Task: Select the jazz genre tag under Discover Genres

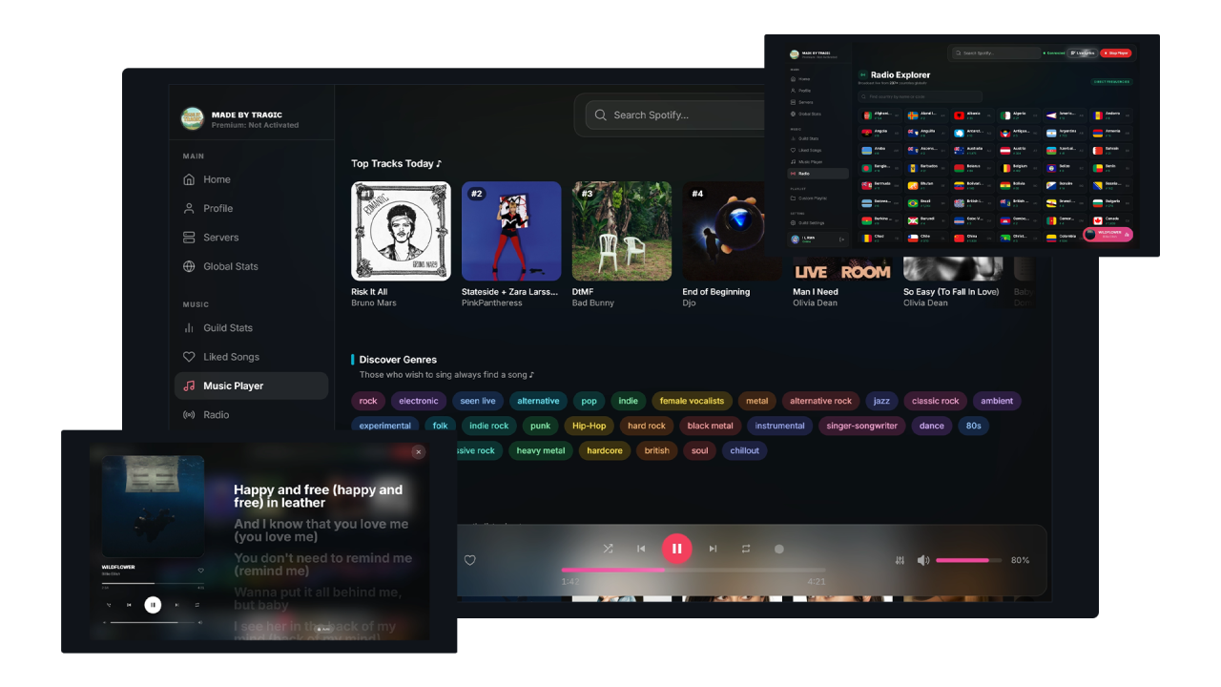Action: point(881,401)
